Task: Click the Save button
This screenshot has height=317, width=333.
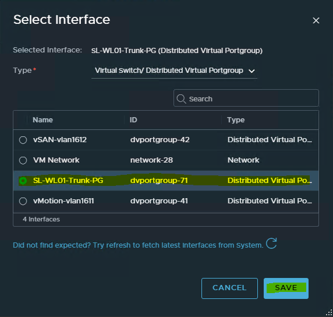Action: 286,288
